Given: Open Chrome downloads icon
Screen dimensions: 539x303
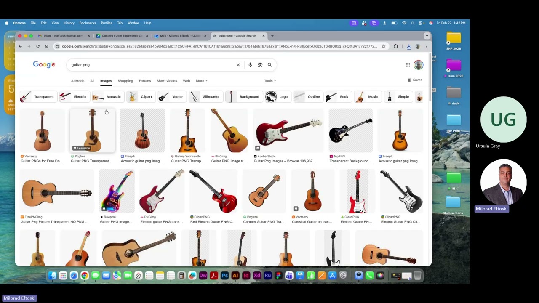Looking at the screenshot, I should (408, 46).
